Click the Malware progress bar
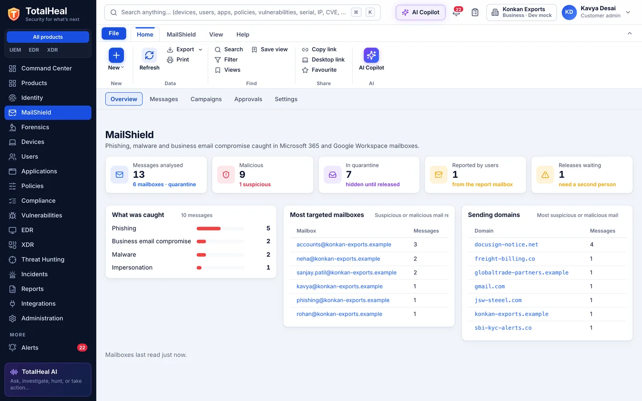Screen dimensions: 642x401 [x=220, y=255]
